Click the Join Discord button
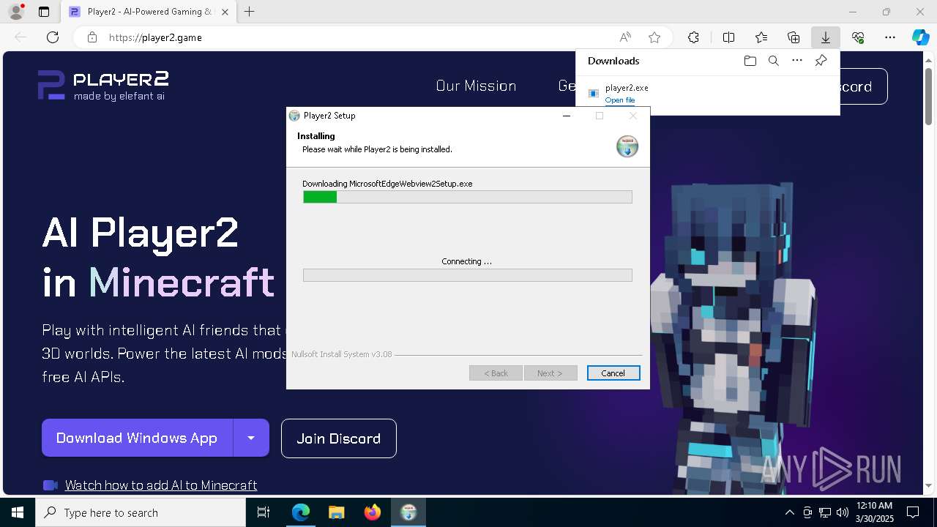Viewport: 937px width, 527px height. [339, 438]
